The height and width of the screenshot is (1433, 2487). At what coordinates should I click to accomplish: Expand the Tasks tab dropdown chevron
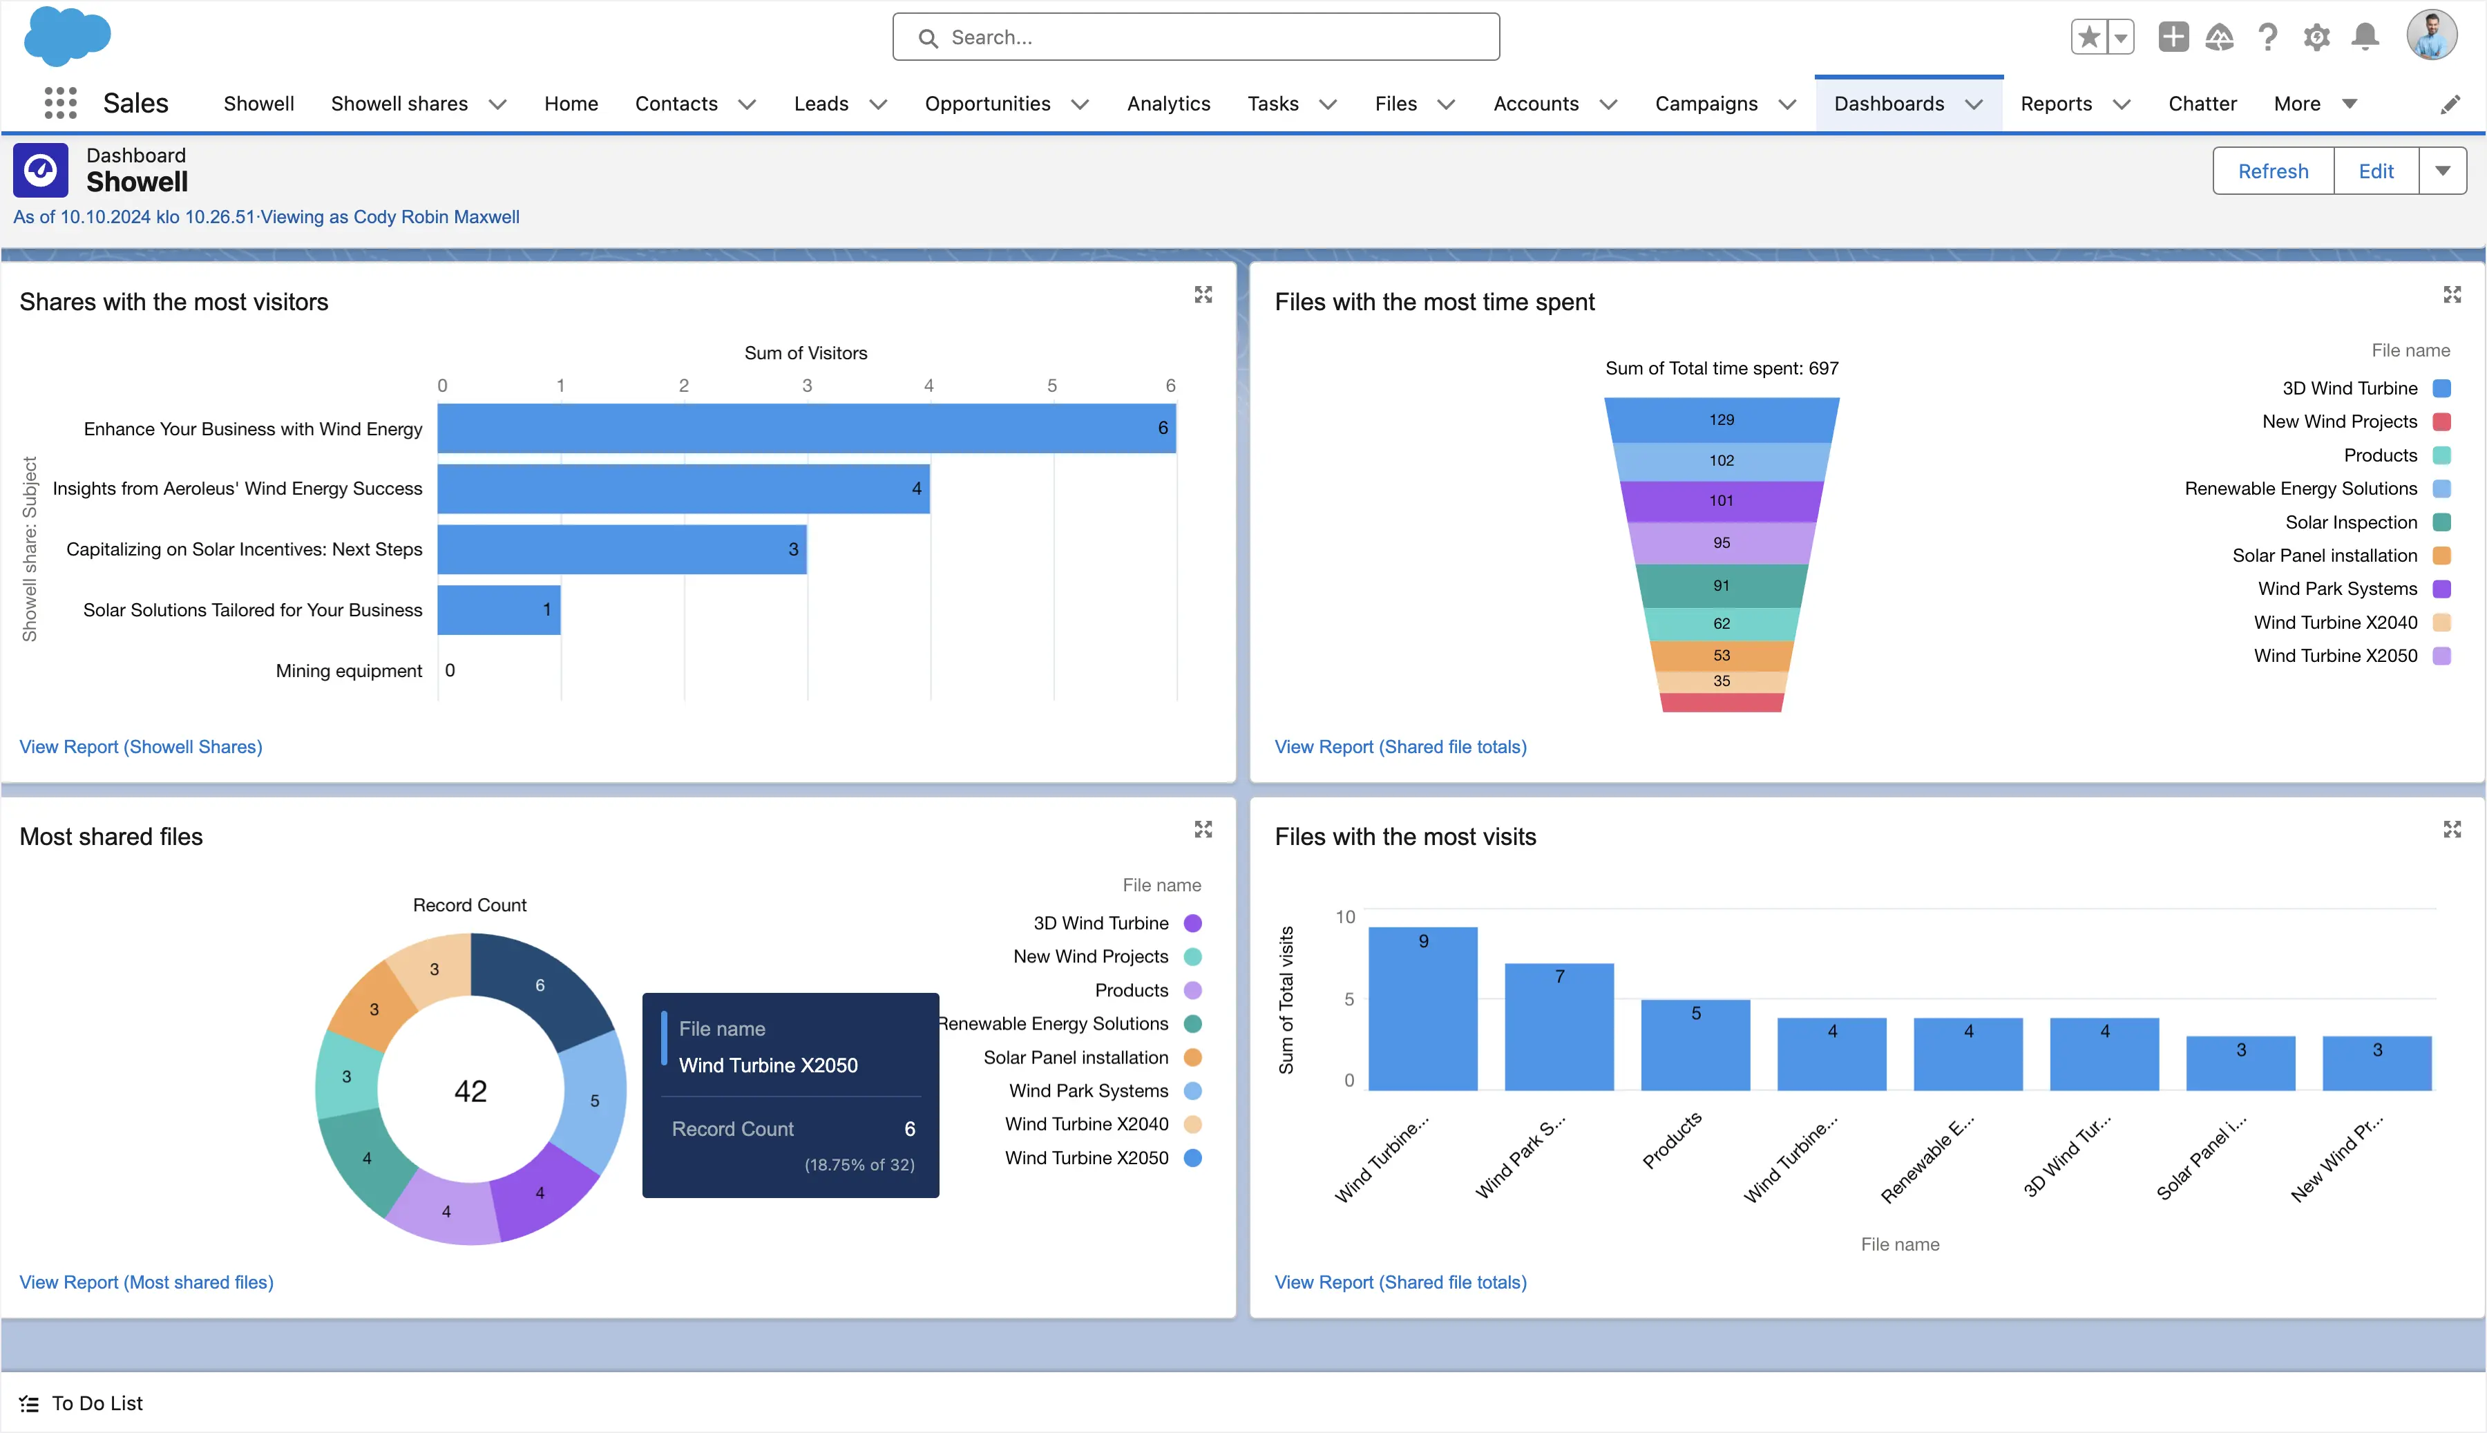pos(1327,104)
